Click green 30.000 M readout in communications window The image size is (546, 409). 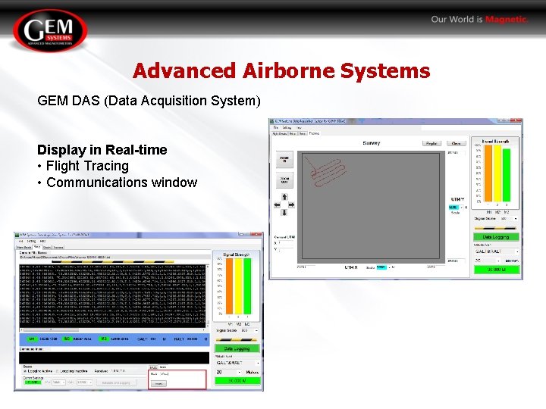tap(237, 381)
